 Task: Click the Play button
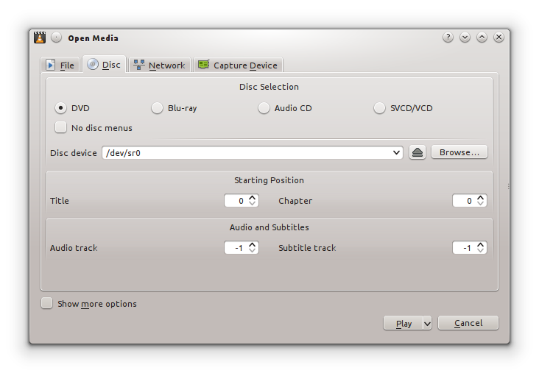coord(403,323)
